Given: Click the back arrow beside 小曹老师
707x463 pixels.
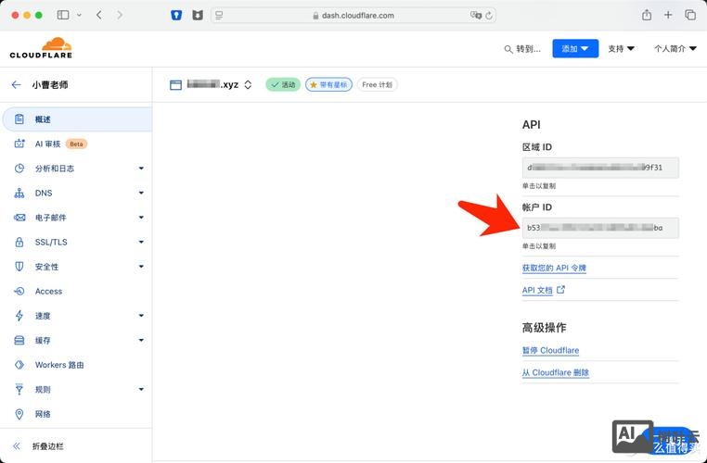Looking at the screenshot, I should [16, 84].
